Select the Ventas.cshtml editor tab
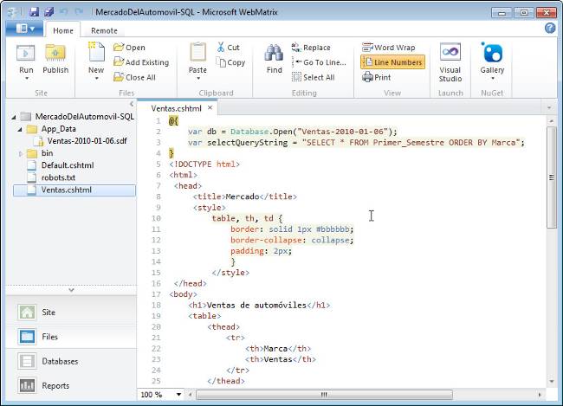The width and height of the screenshot is (563, 406). tap(176, 108)
